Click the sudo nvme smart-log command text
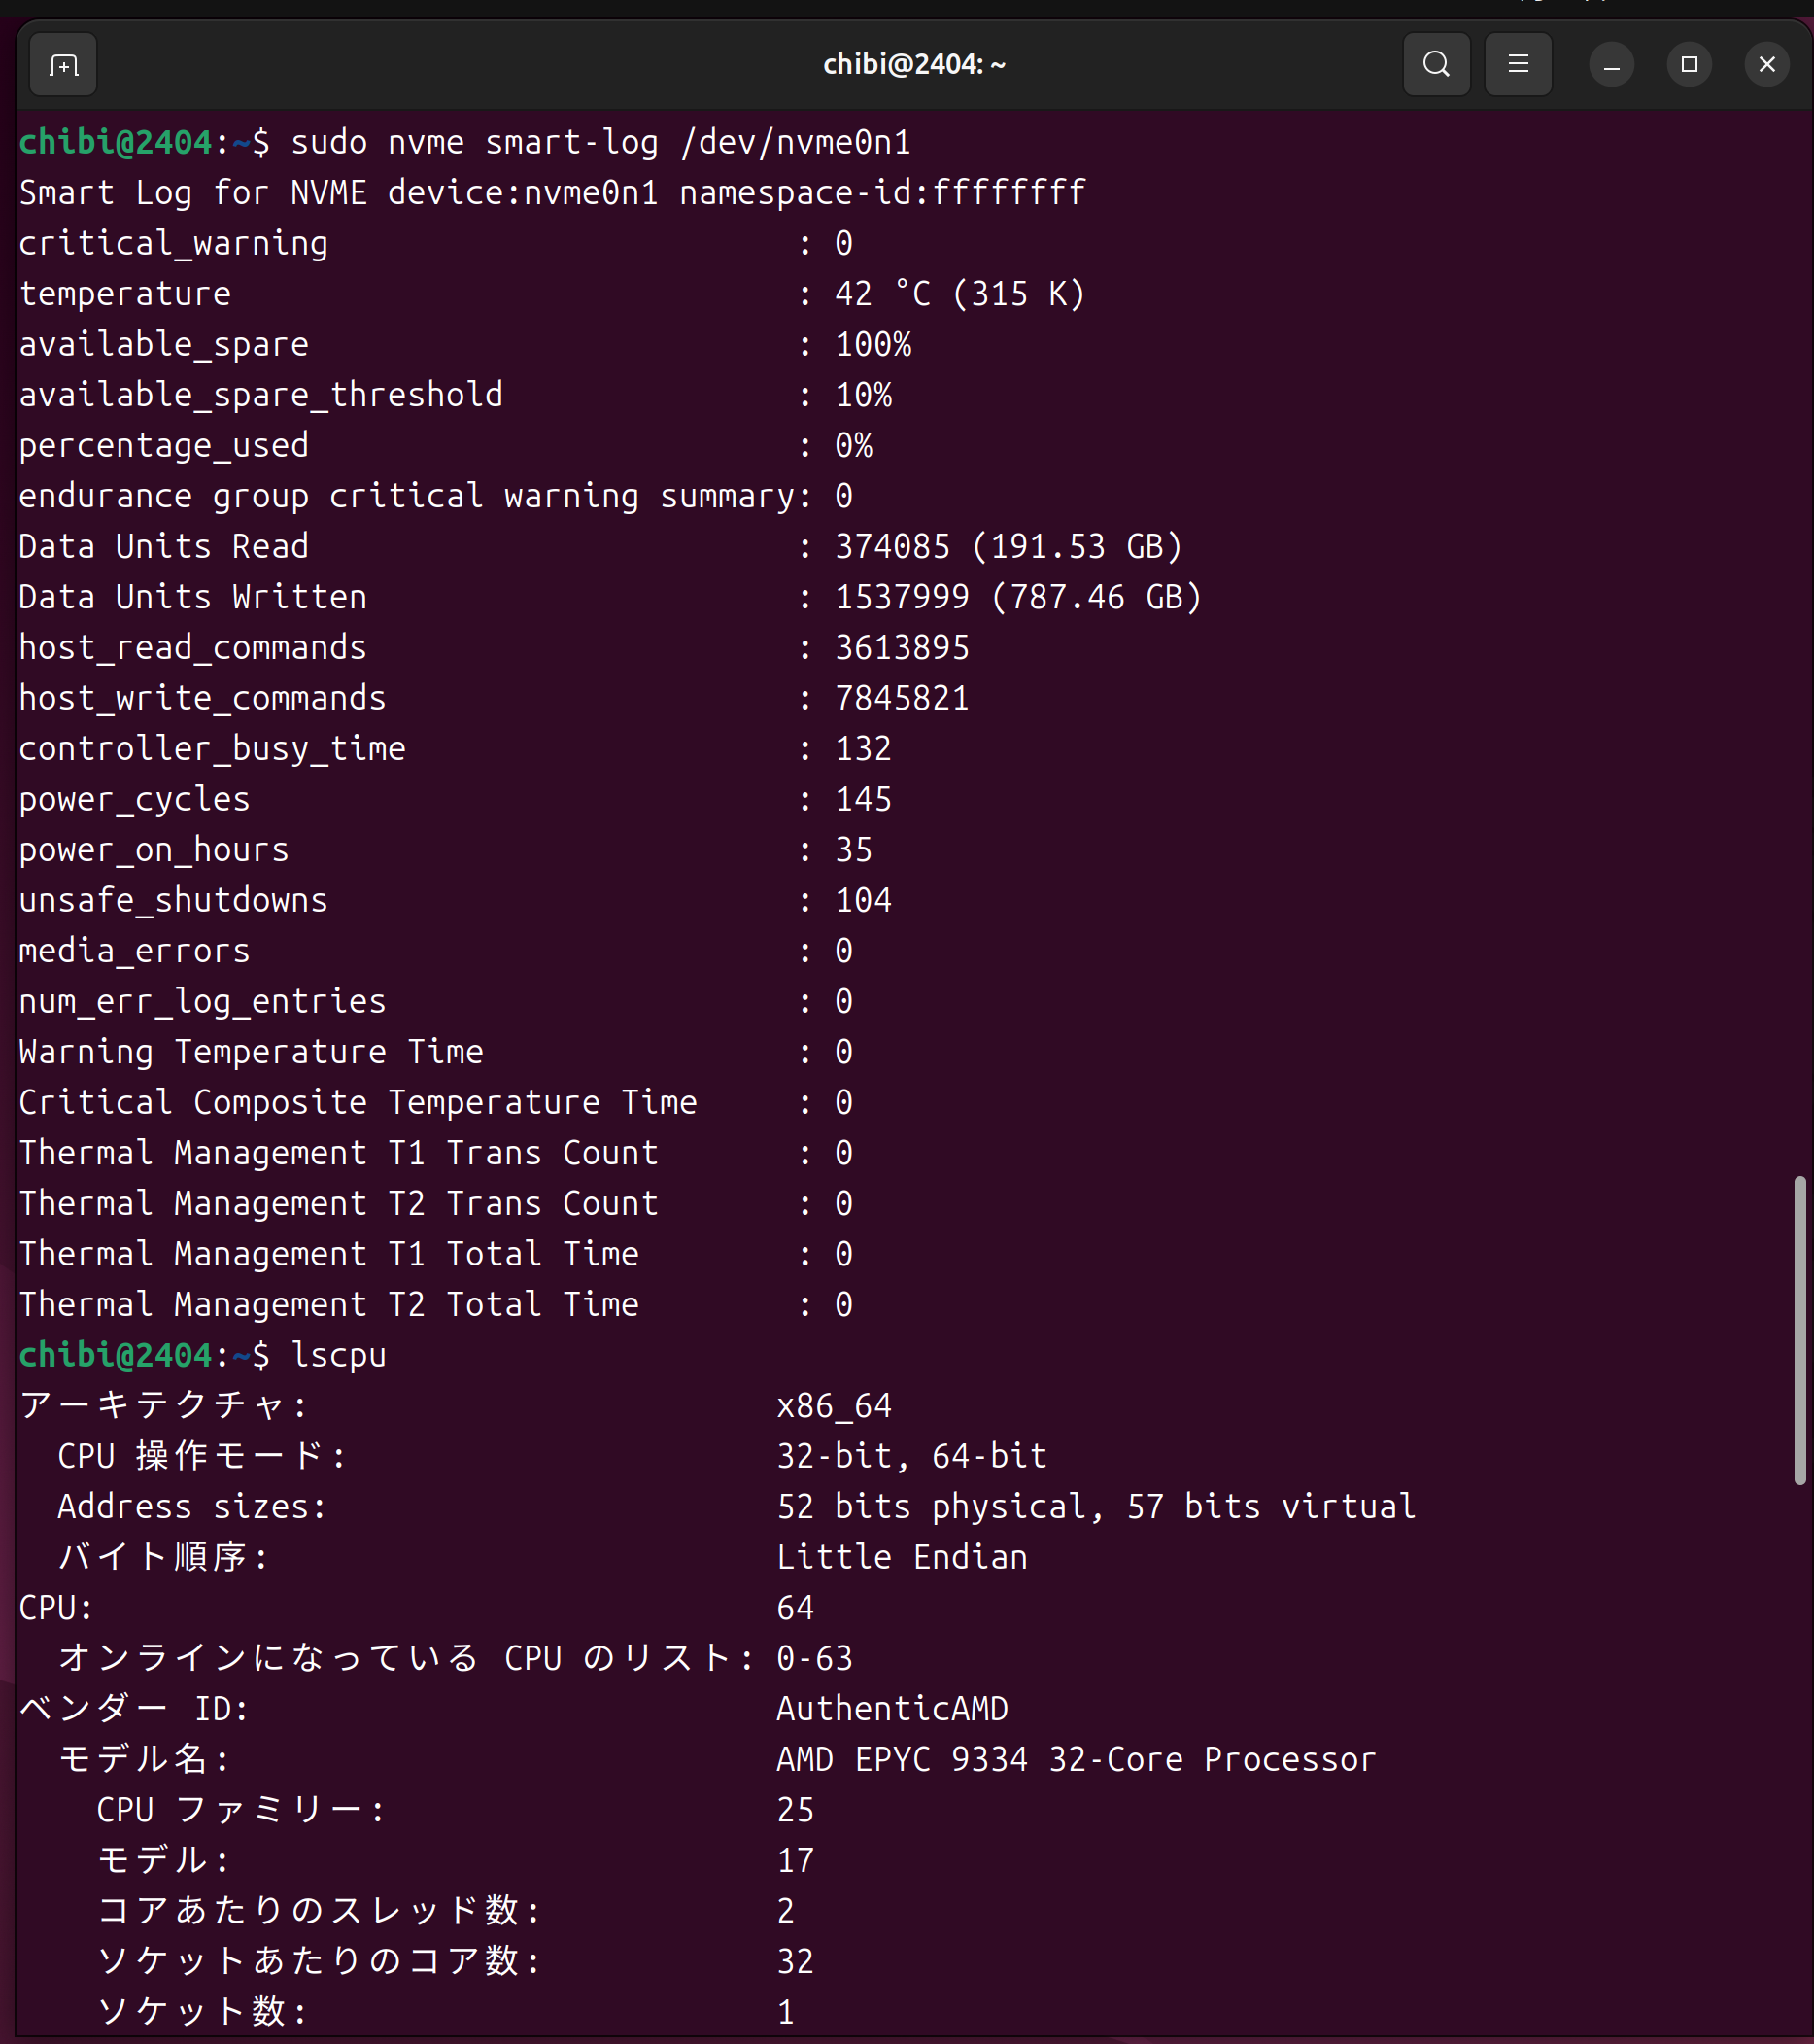 (x=599, y=143)
